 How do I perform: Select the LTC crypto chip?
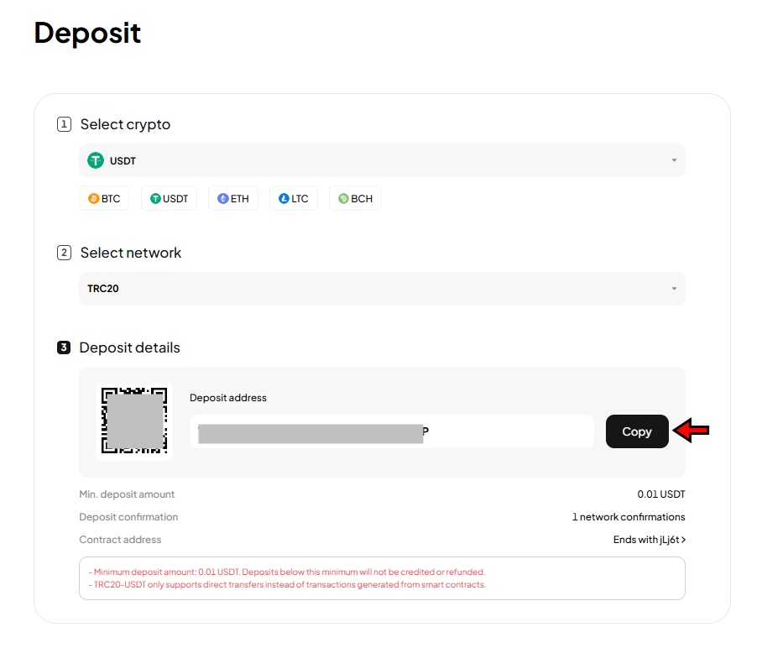(294, 198)
